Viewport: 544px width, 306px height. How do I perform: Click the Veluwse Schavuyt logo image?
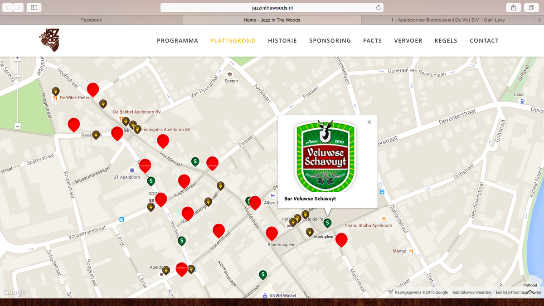click(x=326, y=156)
